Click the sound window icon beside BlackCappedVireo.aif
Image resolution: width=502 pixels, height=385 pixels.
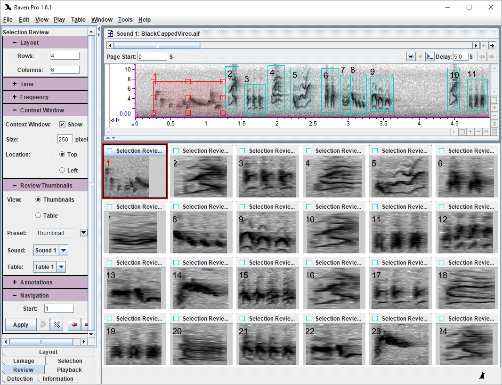(x=110, y=34)
